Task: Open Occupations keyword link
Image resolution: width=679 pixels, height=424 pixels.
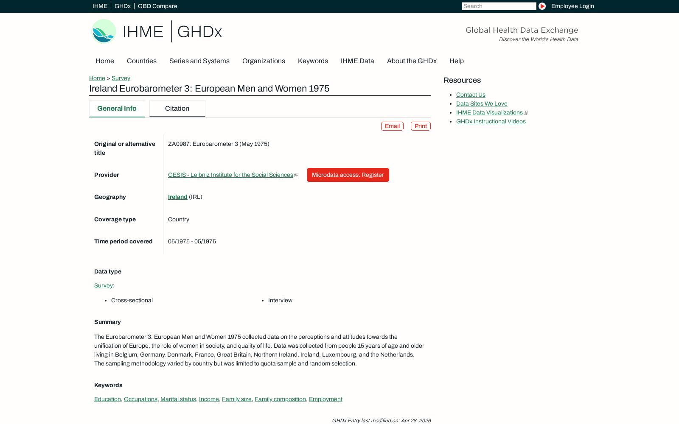Action: click(140, 399)
